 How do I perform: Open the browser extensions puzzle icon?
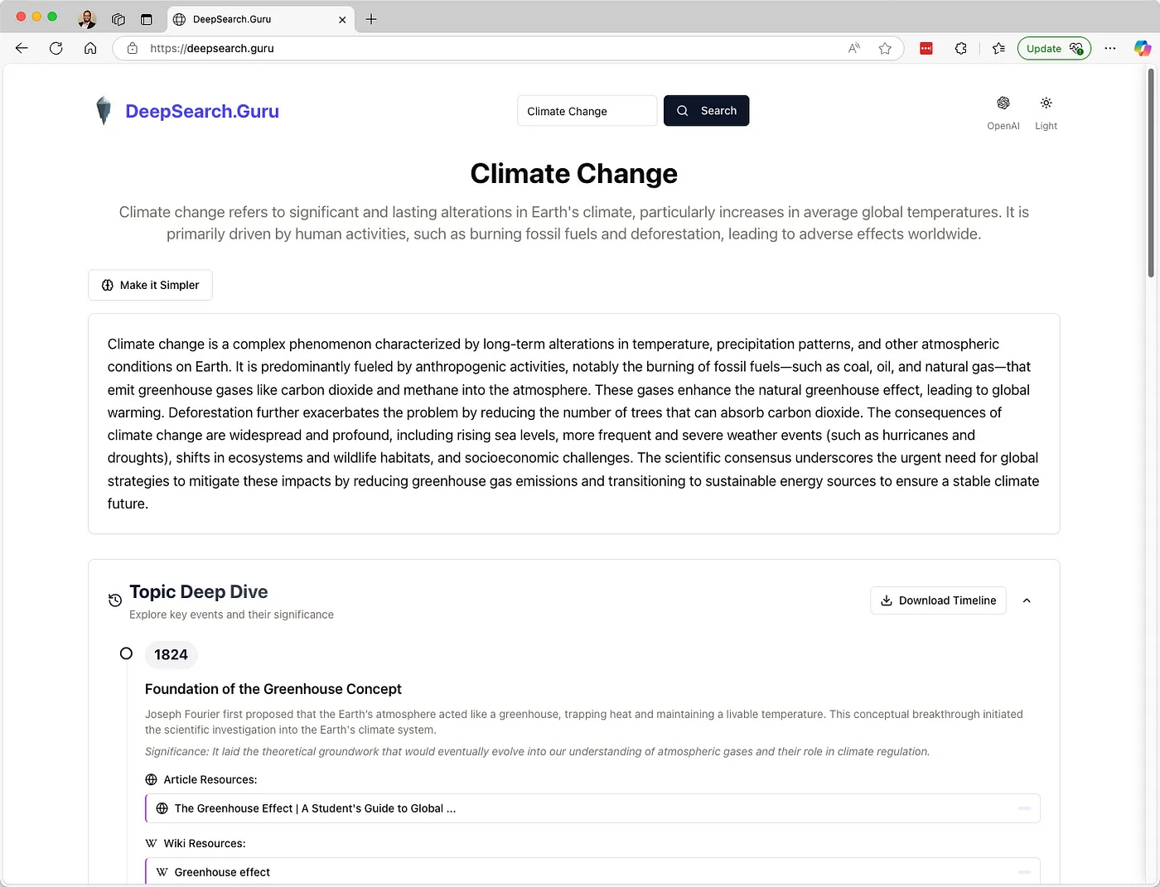[x=960, y=48]
